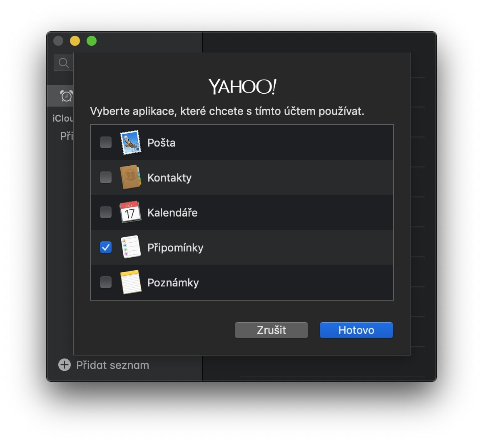Select the alarm clock scheduled icon
Viewport: 483px width, 443px height.
66,96
